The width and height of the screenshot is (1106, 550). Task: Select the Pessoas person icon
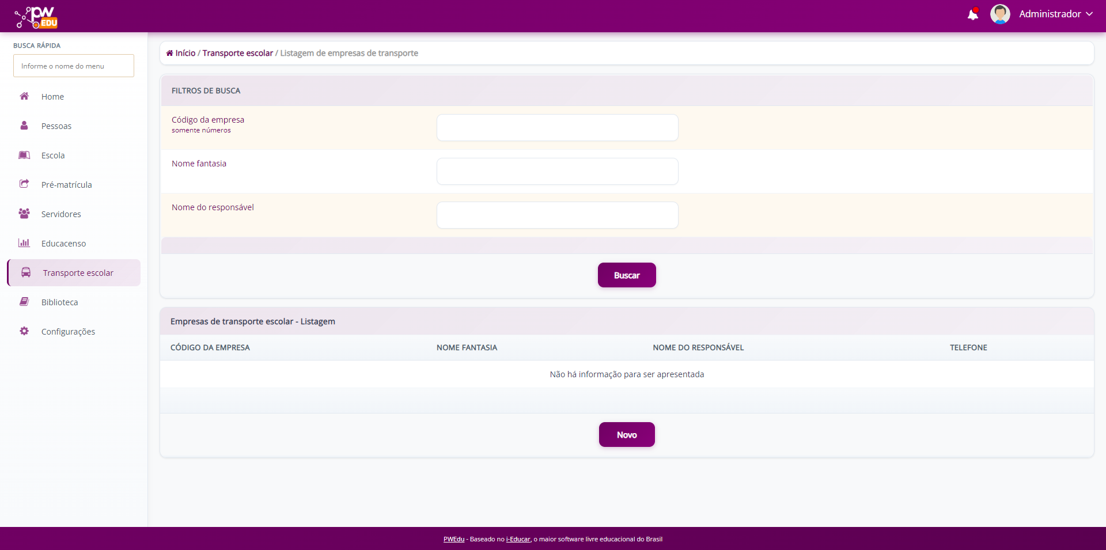pos(24,126)
